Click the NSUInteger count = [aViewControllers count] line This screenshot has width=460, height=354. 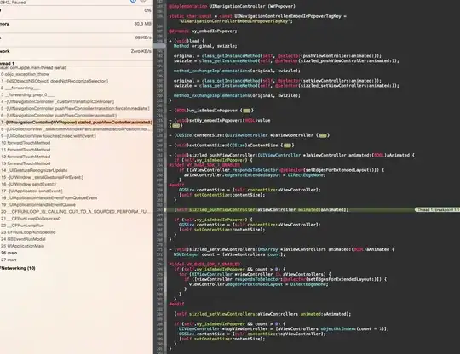pos(229,254)
